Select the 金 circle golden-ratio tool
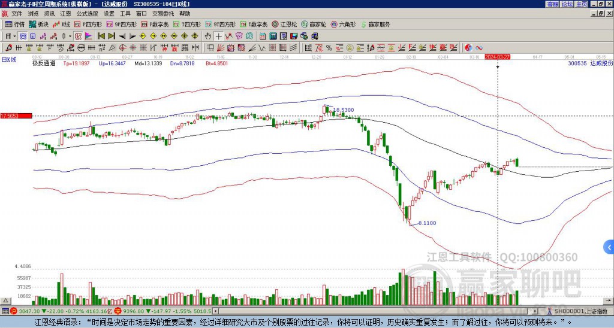The image size is (614, 328). click(x=350, y=48)
